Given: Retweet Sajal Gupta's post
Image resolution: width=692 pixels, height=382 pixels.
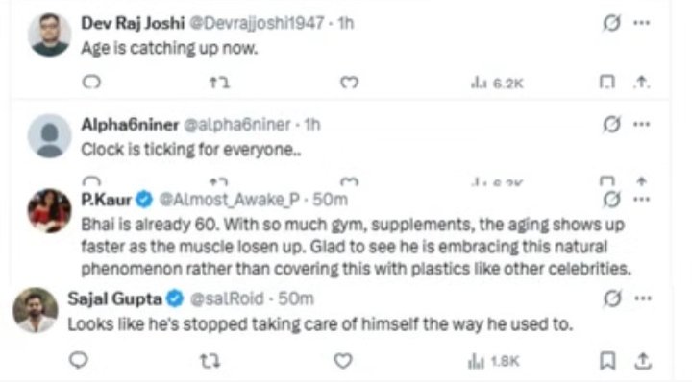Looking at the screenshot, I should click(210, 361).
